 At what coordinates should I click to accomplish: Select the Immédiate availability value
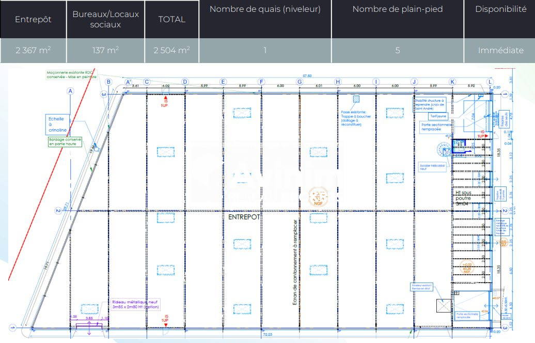pos(500,50)
